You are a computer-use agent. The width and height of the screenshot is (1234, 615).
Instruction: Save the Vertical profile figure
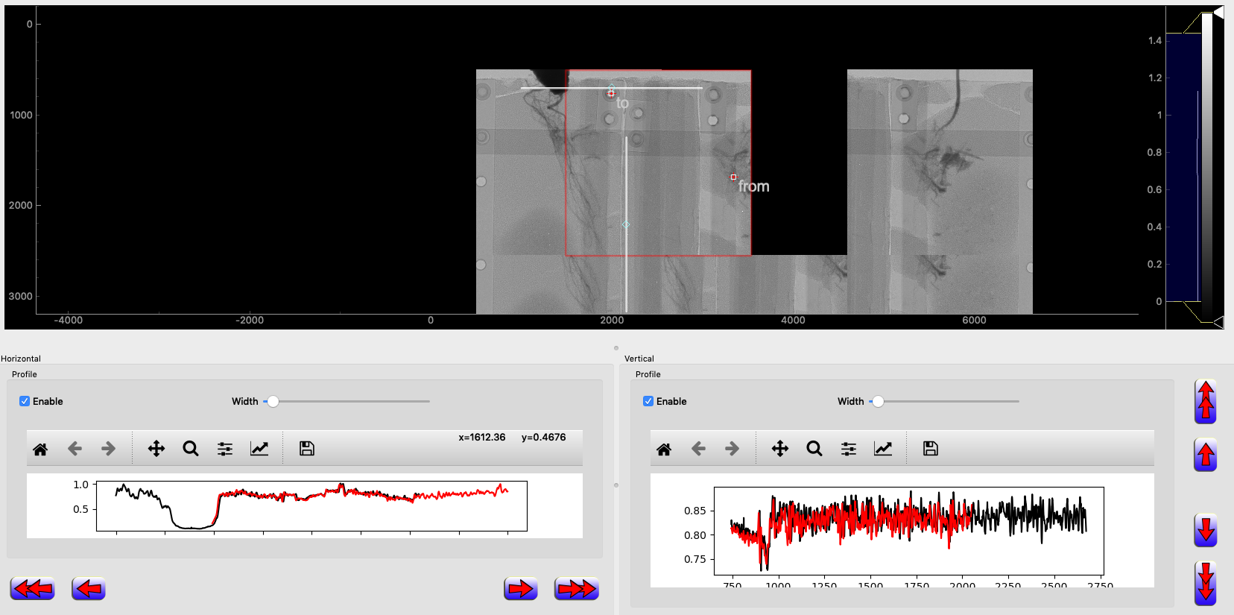point(930,449)
